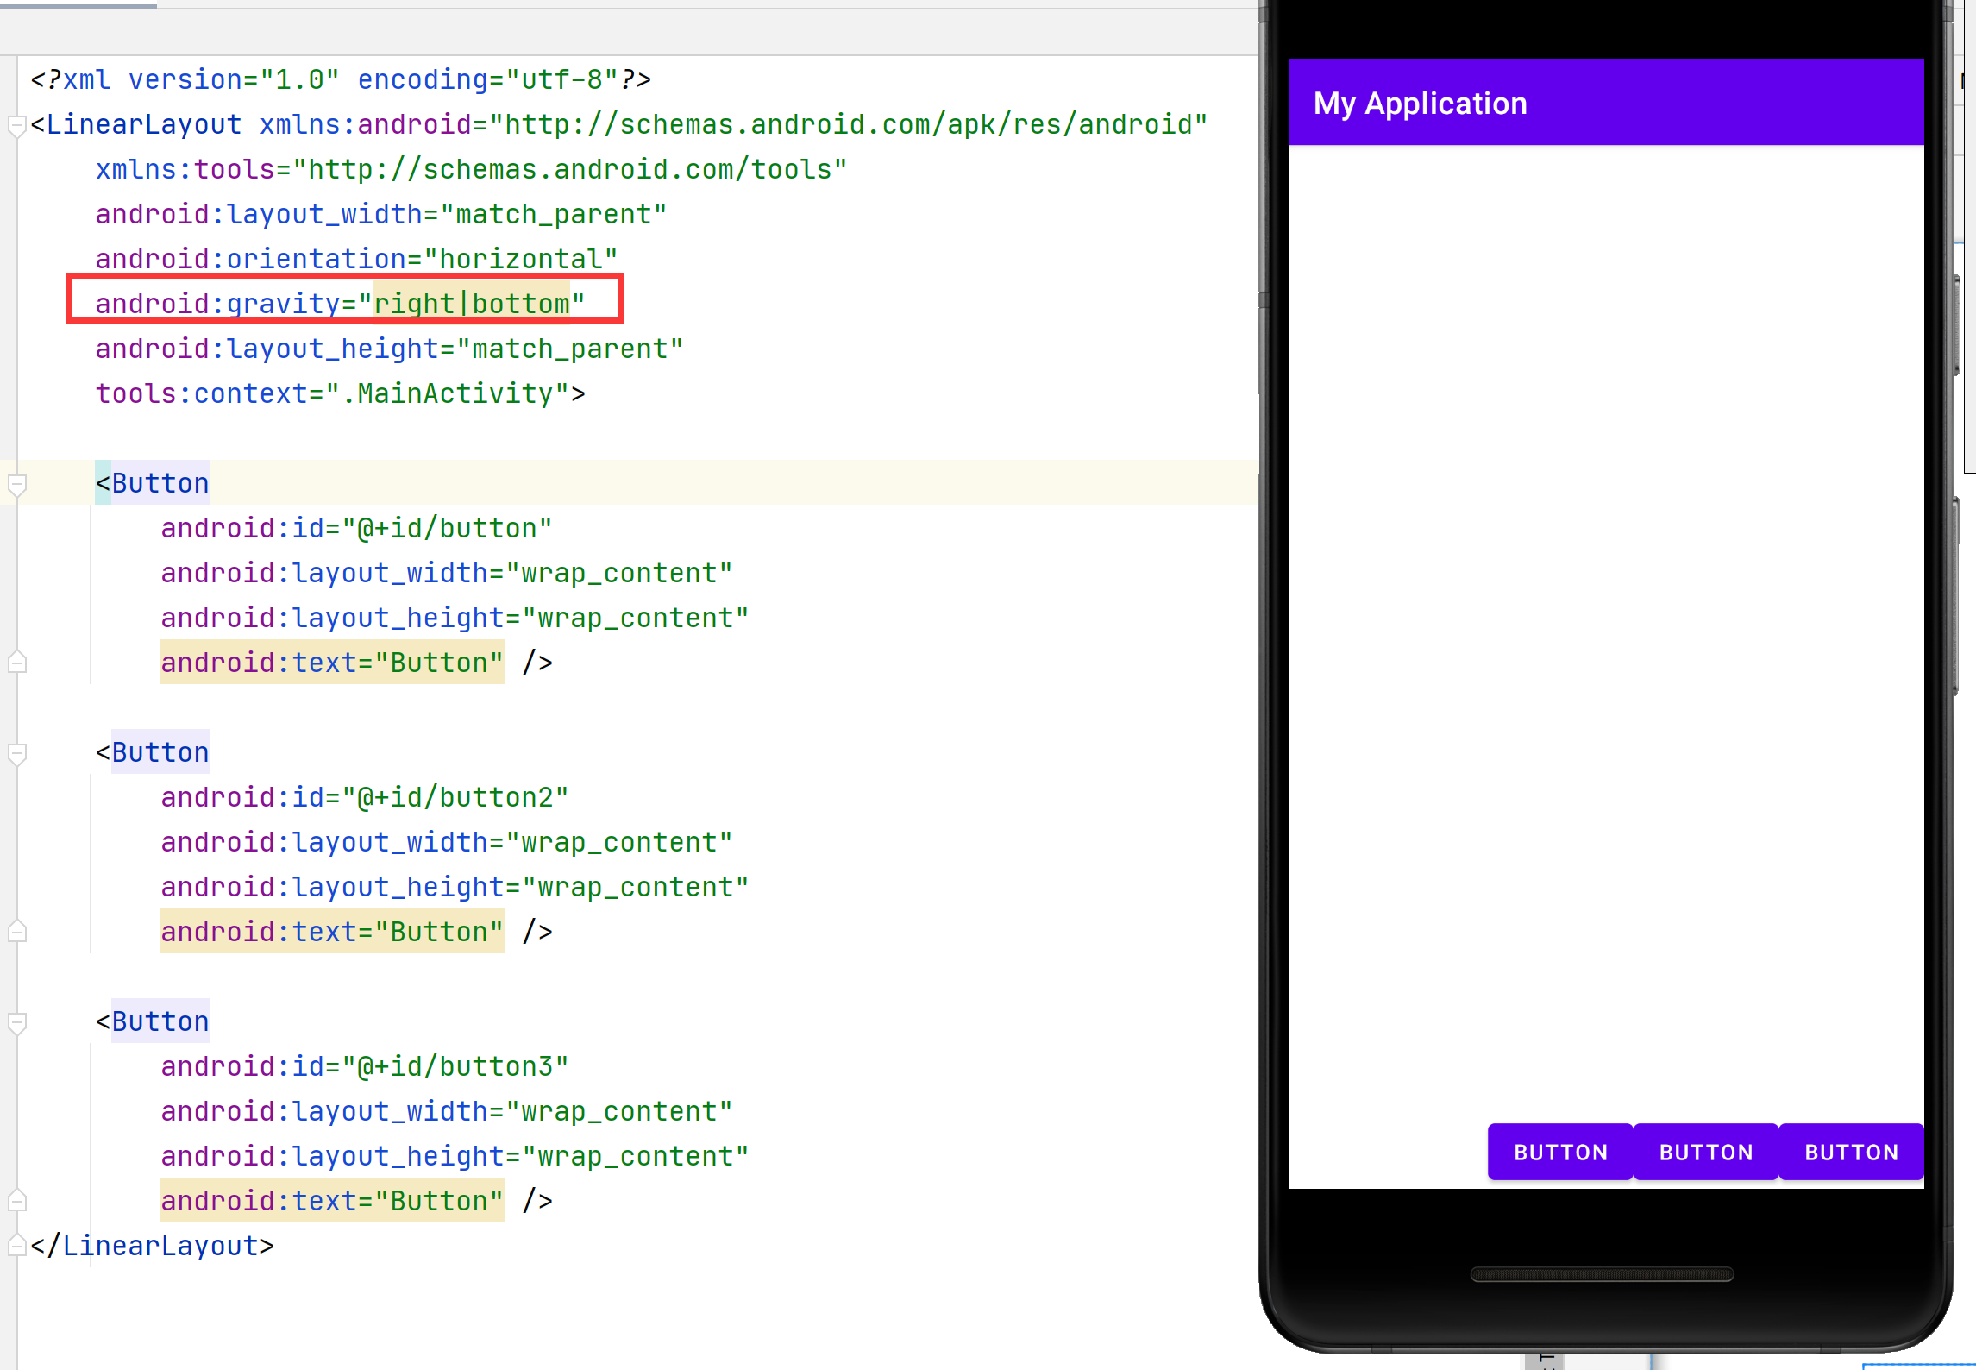Image resolution: width=1976 pixels, height=1370 pixels.
Task: Collapse the first Button tag fold marker
Action: pyautogui.click(x=16, y=484)
